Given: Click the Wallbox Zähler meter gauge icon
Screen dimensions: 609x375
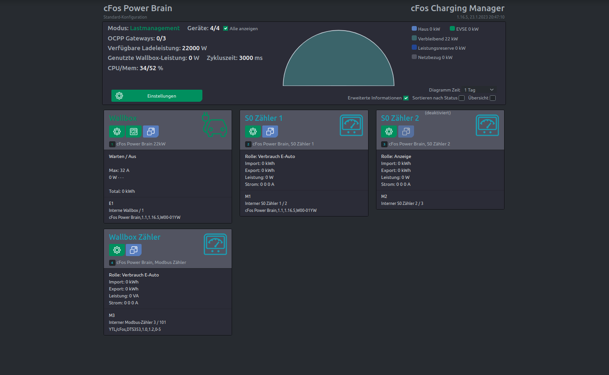Looking at the screenshot, I should coord(215,244).
